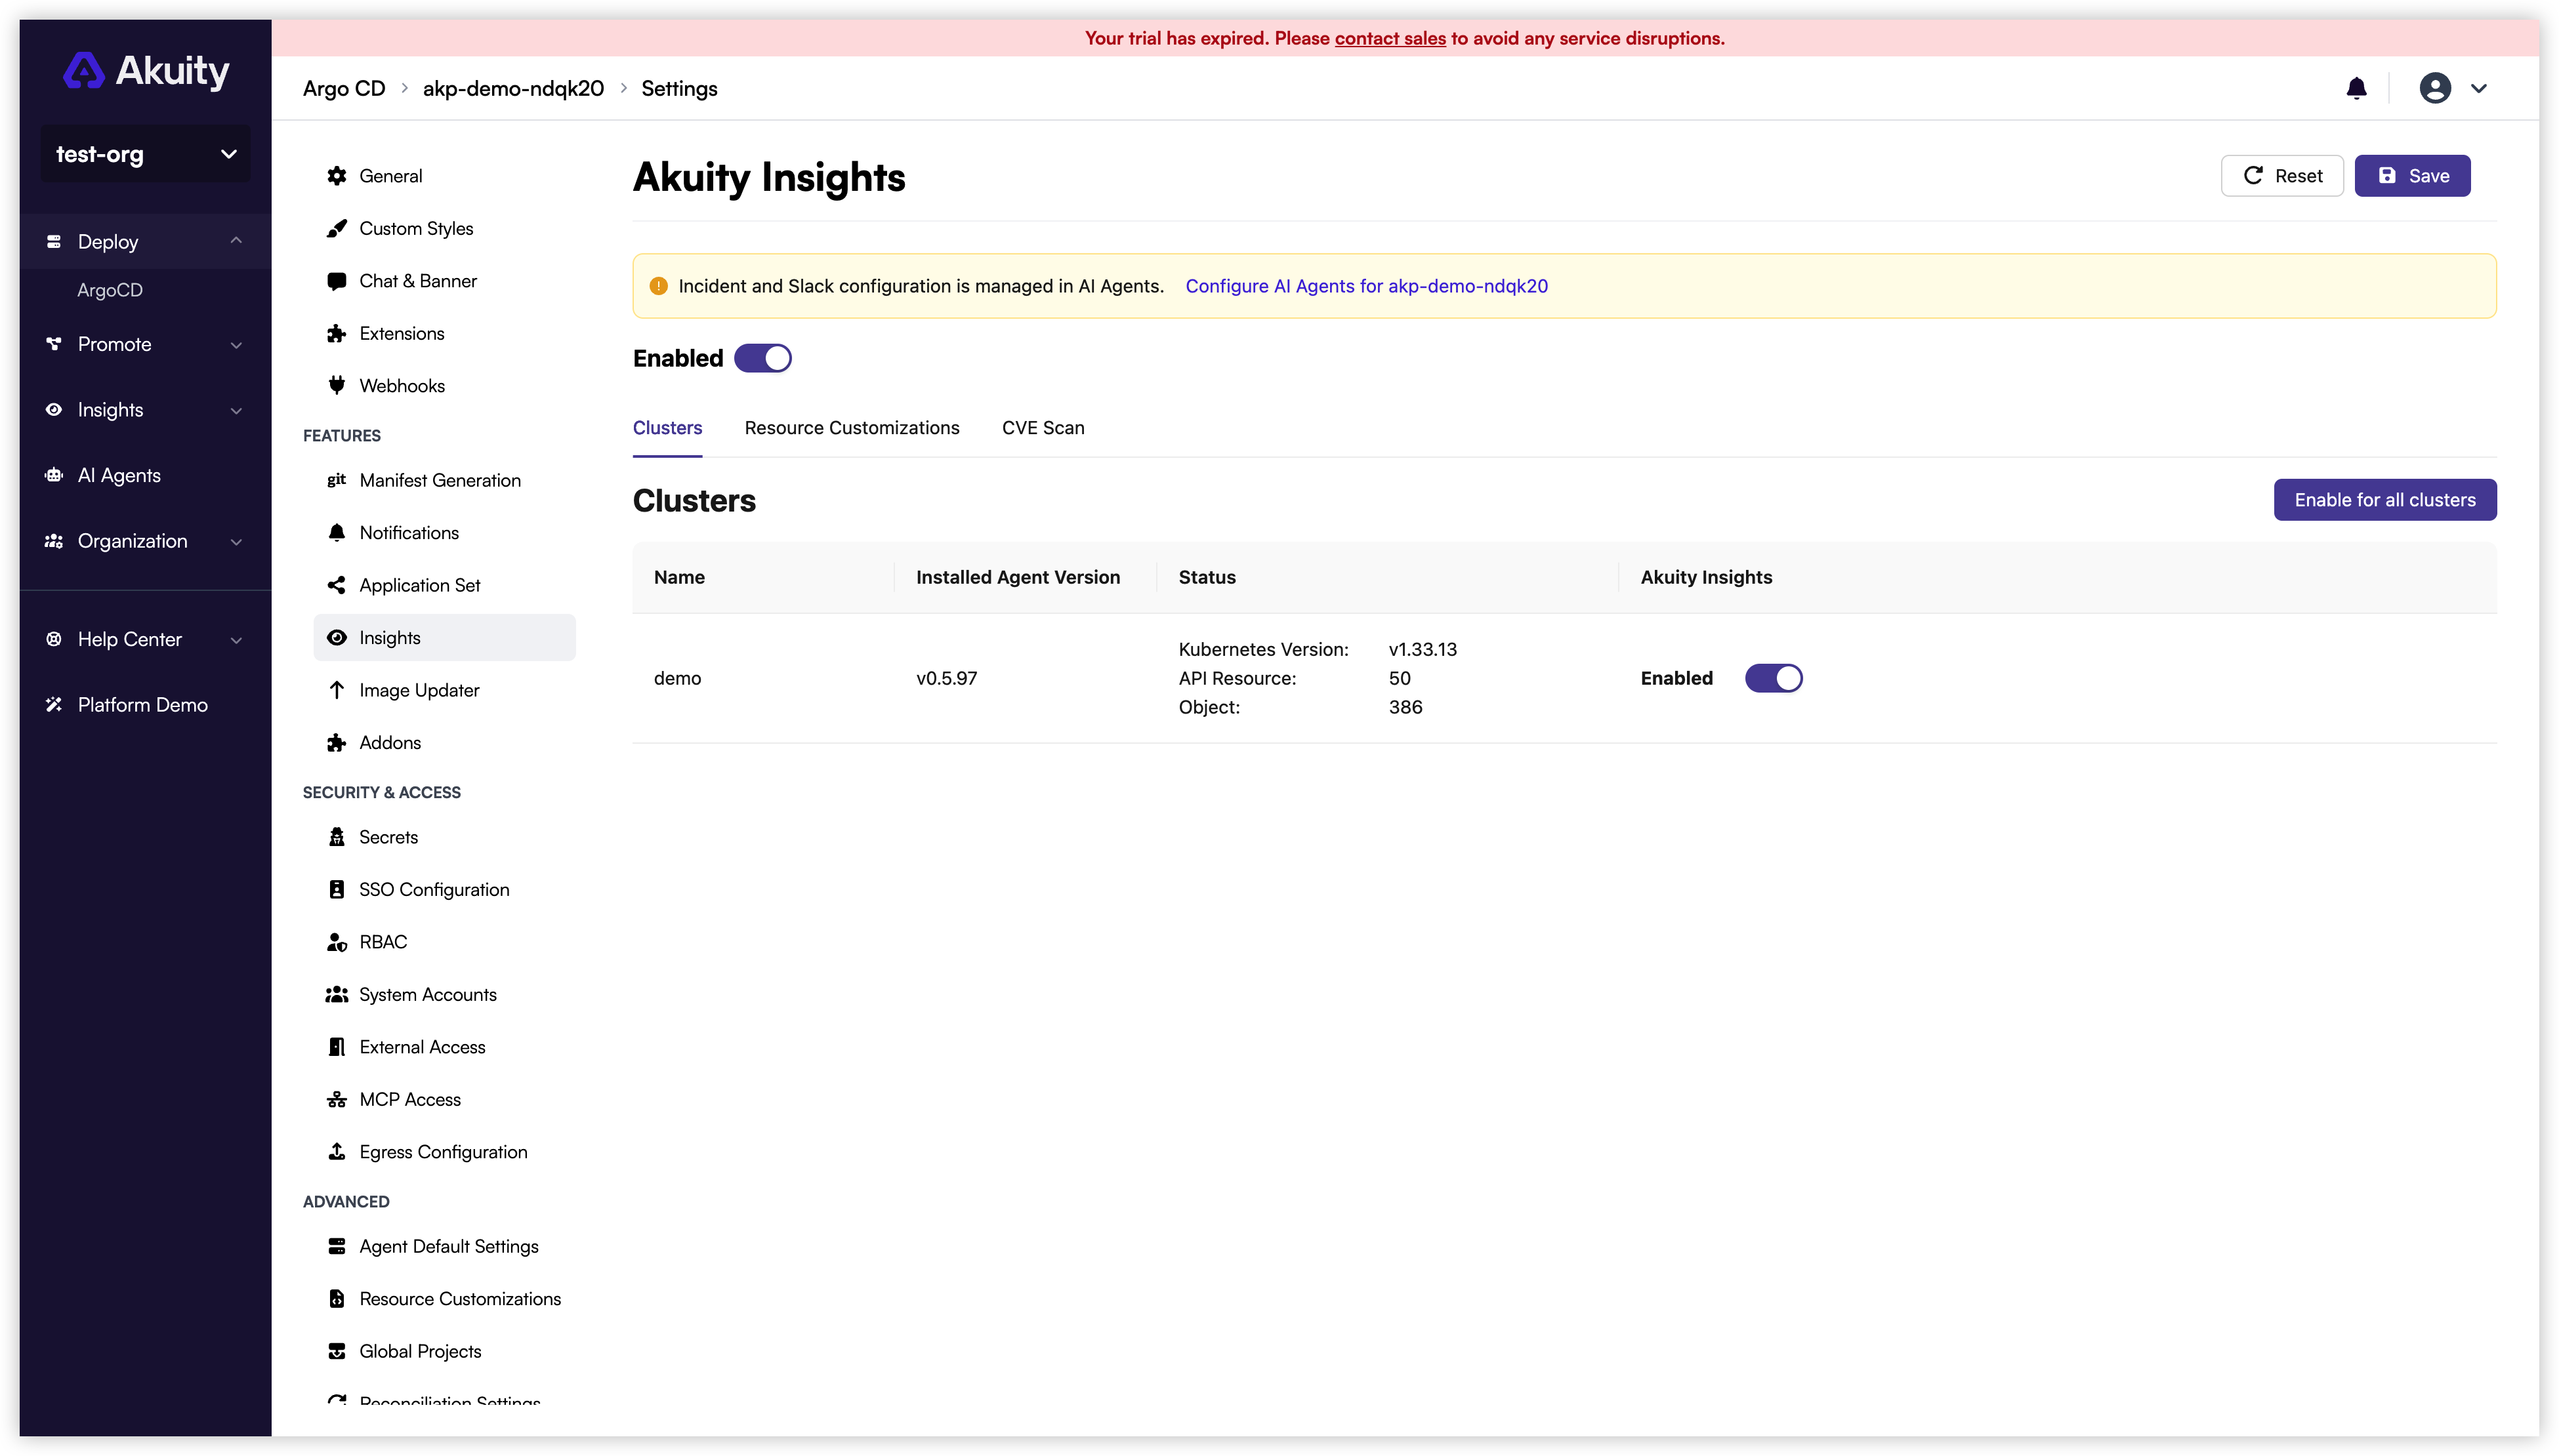This screenshot has height=1456, width=2559.
Task: Click the Chat & Banner speech icon
Action: pyautogui.click(x=337, y=281)
